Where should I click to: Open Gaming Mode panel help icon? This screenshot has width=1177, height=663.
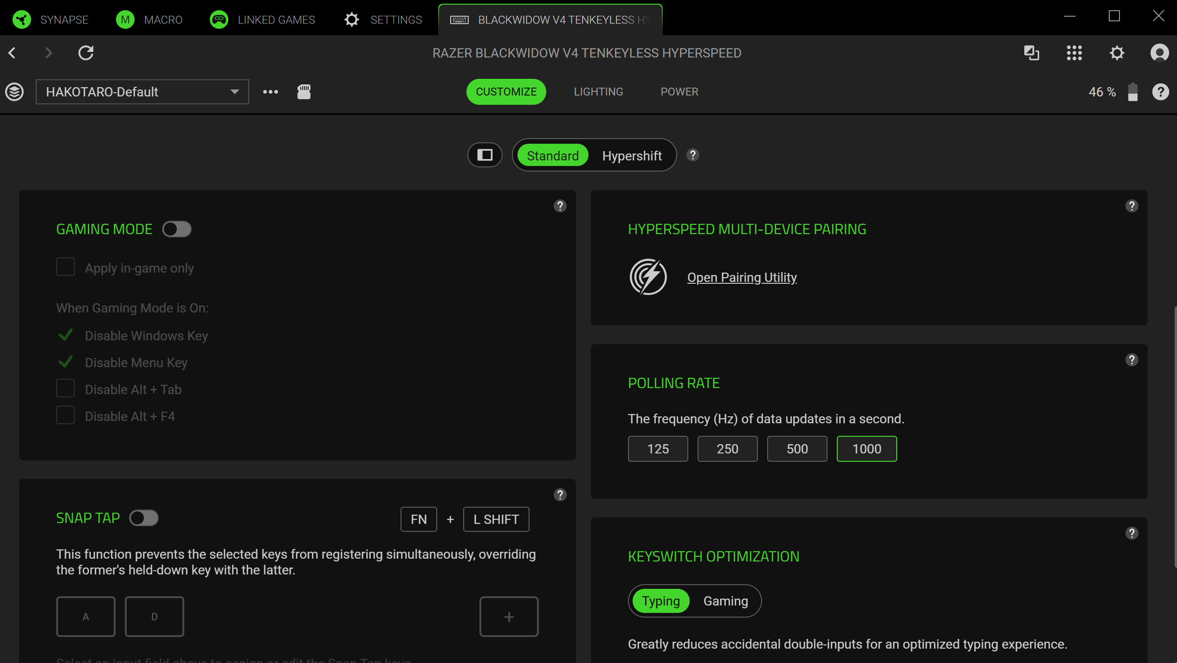[560, 206]
